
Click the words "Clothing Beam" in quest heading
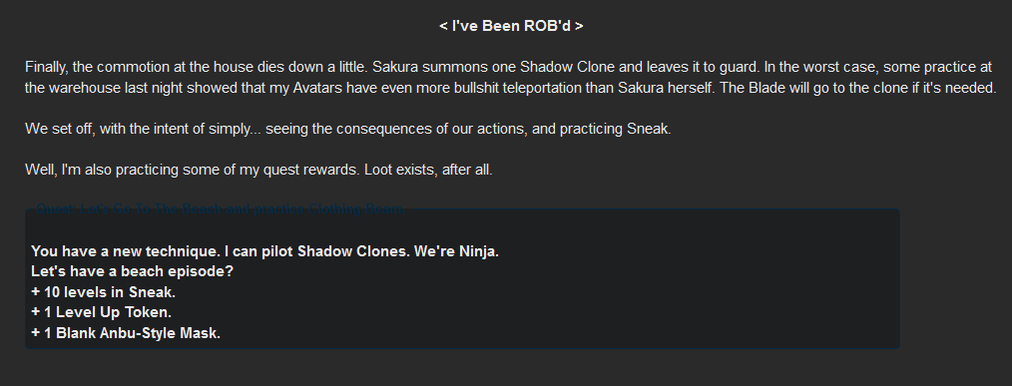pos(356,209)
